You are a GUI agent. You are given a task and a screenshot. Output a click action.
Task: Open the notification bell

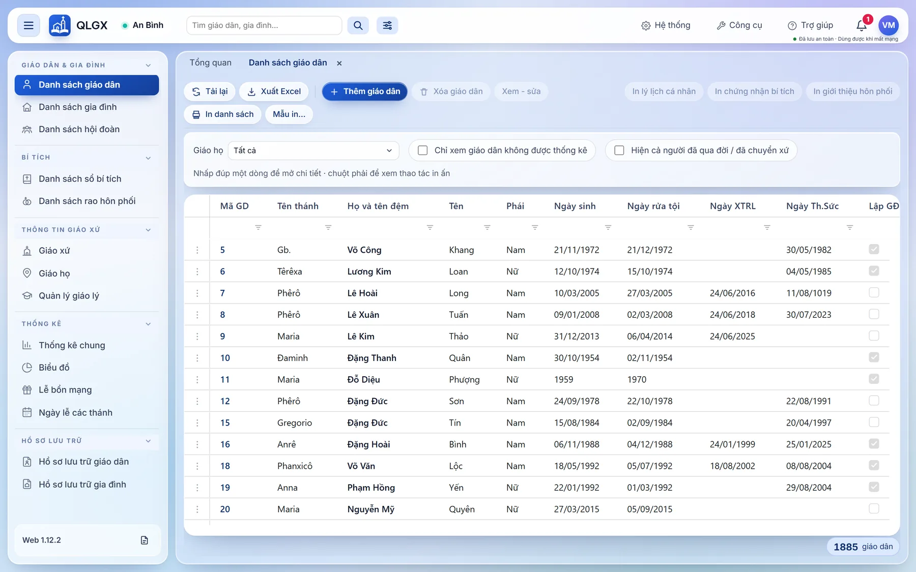(x=862, y=25)
